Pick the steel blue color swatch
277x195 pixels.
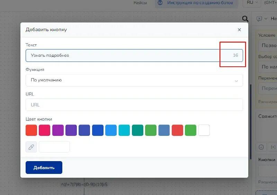pos(164,130)
